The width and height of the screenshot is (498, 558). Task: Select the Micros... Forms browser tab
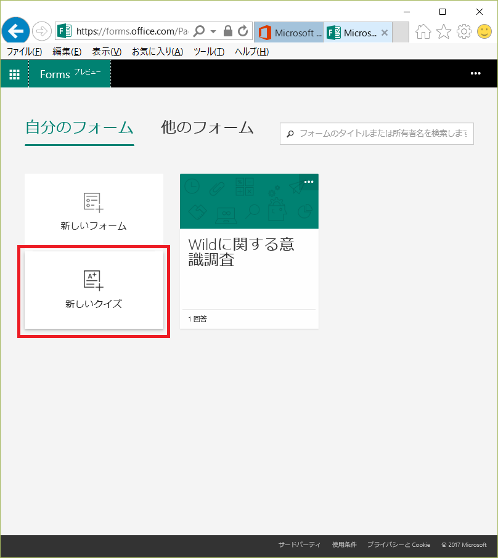click(357, 33)
